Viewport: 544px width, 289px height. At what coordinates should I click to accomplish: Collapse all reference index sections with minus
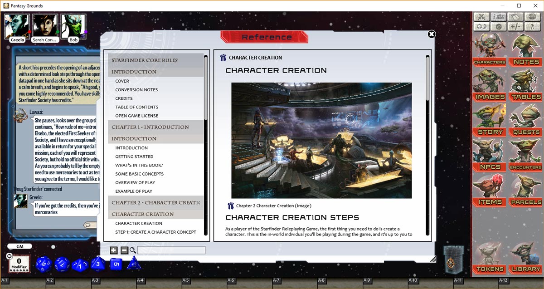pos(124,250)
